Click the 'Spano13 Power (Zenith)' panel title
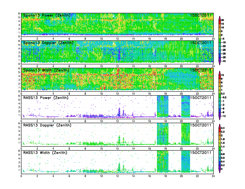Image resolution: width=245 pixels, height=189 pixels. pos(47,15)
